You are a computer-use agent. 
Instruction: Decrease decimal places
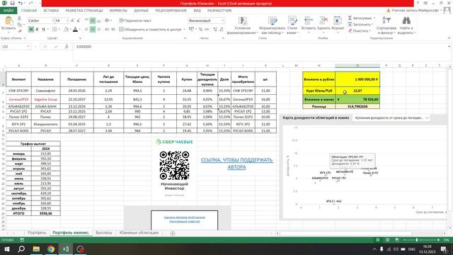click(222, 29)
